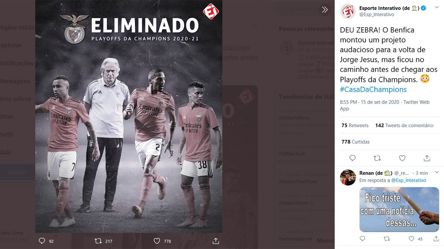Retweet the main tweet in side panel
This screenshot has height=249, width=444.
tap(377, 158)
